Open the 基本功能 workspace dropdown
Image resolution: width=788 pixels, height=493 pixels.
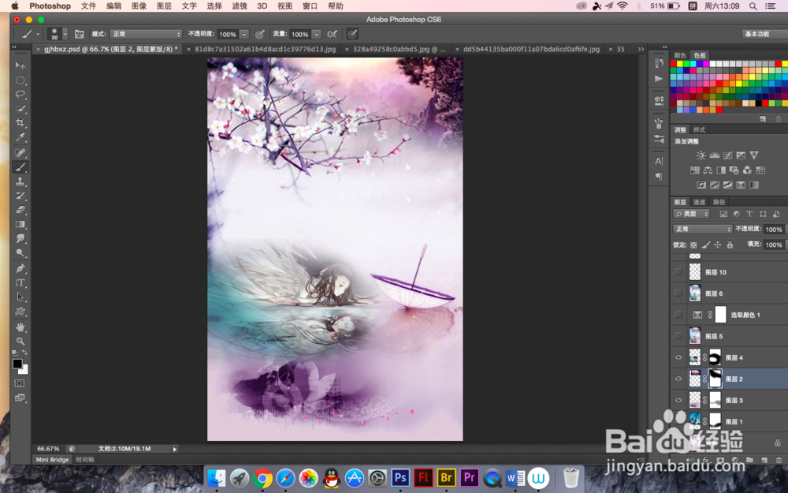(x=764, y=34)
